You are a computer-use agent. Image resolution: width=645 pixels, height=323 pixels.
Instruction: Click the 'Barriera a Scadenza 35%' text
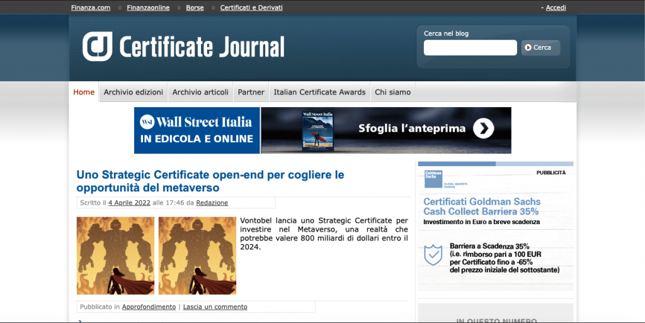pos(489,246)
